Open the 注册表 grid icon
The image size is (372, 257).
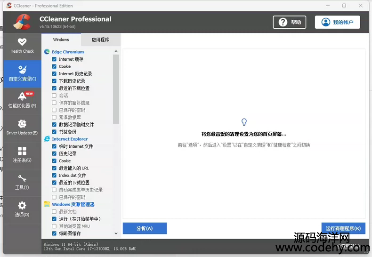pyautogui.click(x=22, y=151)
